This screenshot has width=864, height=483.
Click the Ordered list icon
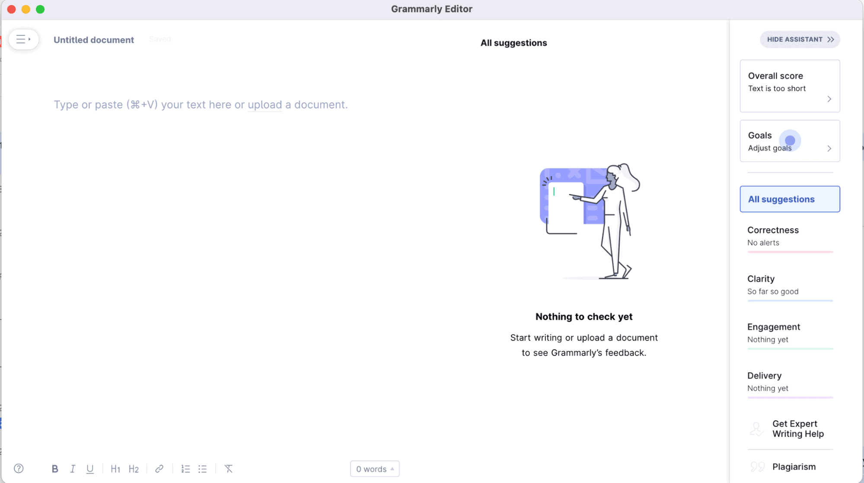click(x=186, y=469)
